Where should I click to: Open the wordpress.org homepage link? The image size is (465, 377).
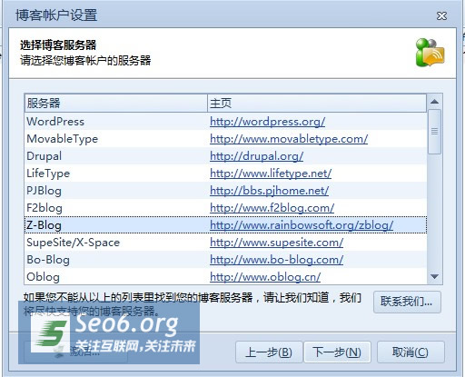point(267,122)
